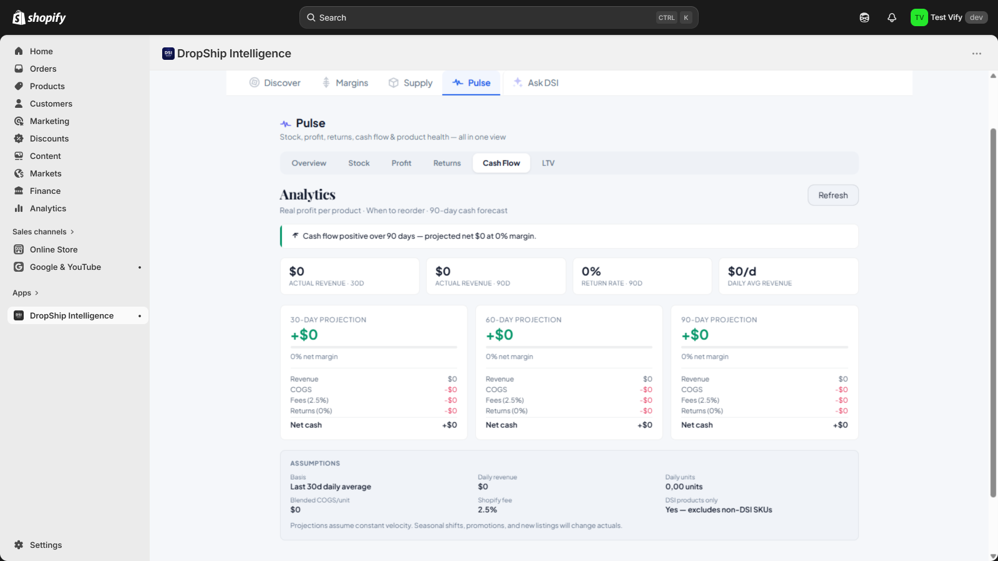Viewport: 998px width, 561px height.
Task: Click the Content sidebar icon
Action: 19,156
